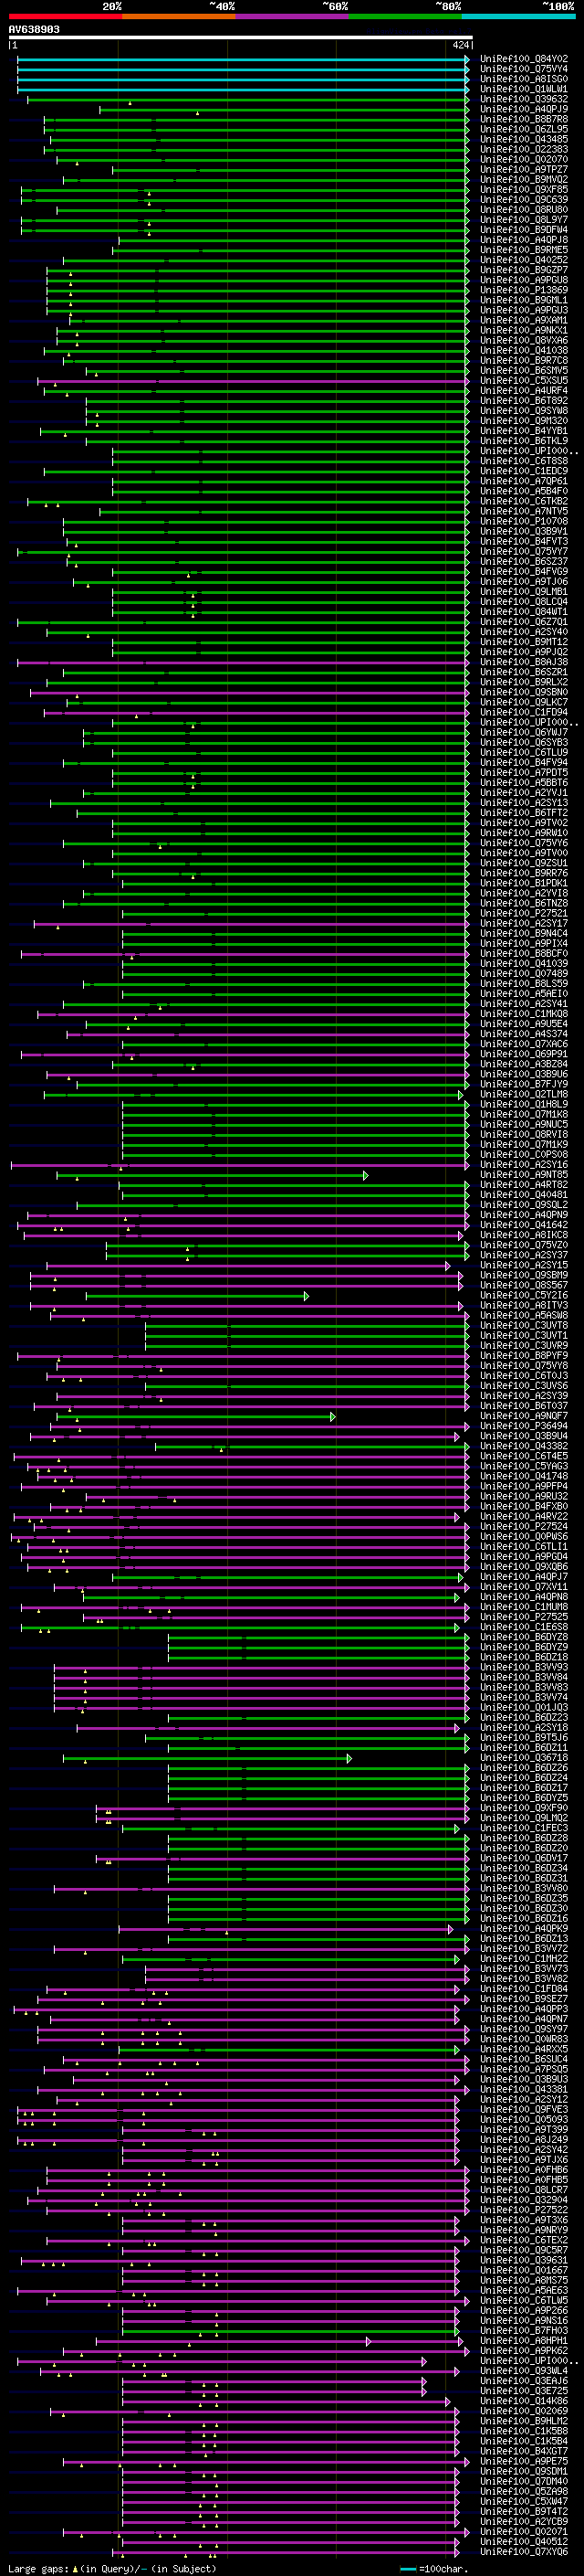This screenshot has height=2576, width=584.
Task: Select the UniRef100_C1E6S8 label
Action: 524,1627
